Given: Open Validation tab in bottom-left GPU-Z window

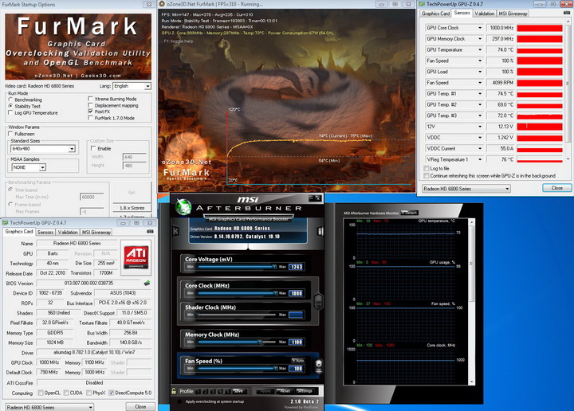Looking at the screenshot, I should click(68, 233).
